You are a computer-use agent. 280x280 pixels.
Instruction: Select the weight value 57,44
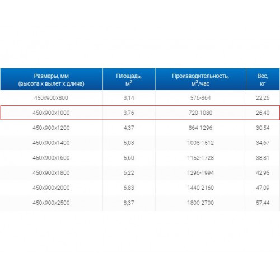263,203
